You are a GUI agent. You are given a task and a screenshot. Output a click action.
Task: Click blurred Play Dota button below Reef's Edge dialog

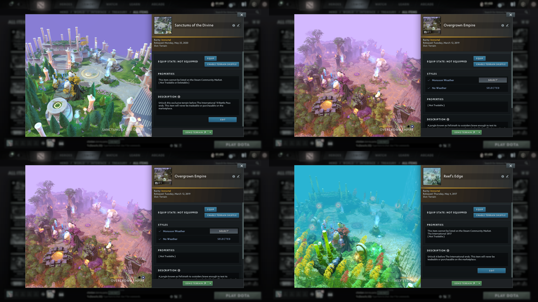click(x=507, y=296)
